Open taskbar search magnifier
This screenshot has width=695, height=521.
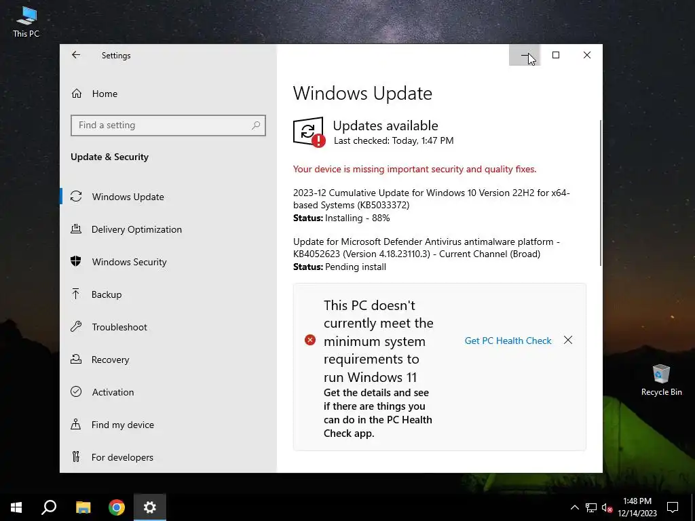[49, 507]
